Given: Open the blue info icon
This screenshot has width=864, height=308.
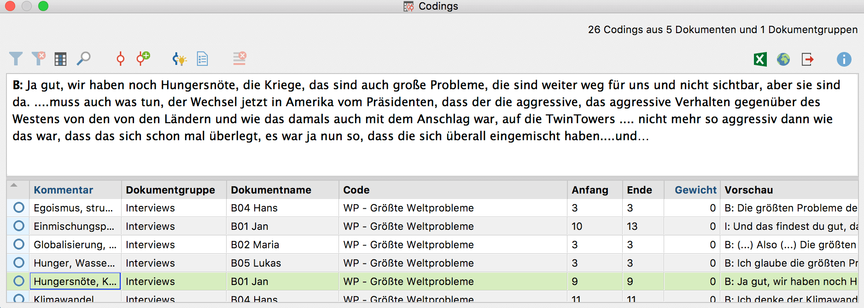Looking at the screenshot, I should (844, 59).
